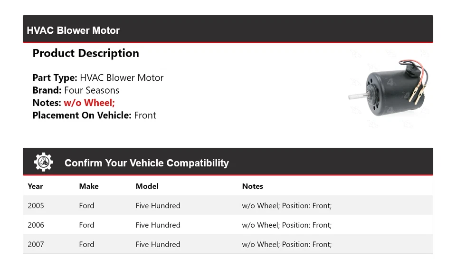
Task: Click the HVAC Blower Motor header title
Action: click(x=73, y=30)
